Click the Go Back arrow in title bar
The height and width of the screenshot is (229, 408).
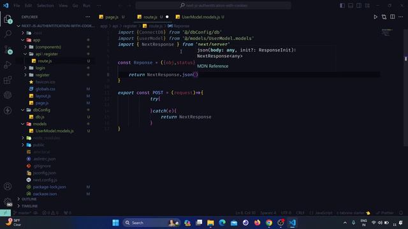coord(120,6)
